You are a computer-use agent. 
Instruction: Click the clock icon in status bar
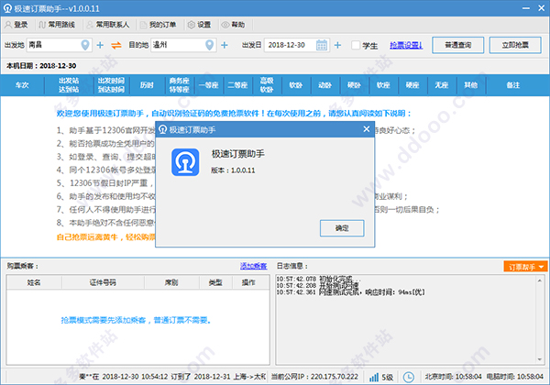pyautogui.click(x=408, y=378)
